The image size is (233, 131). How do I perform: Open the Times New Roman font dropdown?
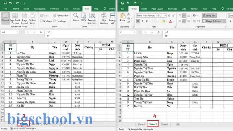click(157, 16)
